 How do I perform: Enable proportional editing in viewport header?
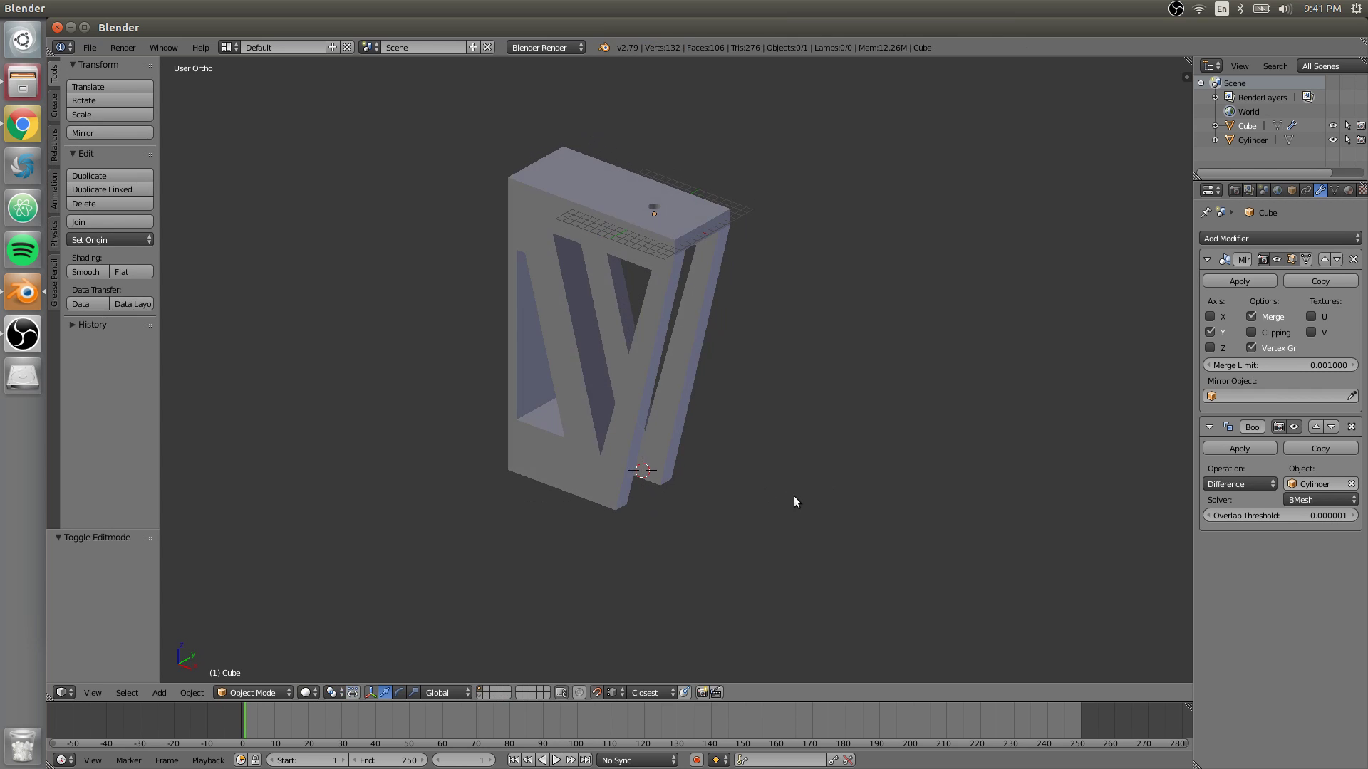click(579, 692)
